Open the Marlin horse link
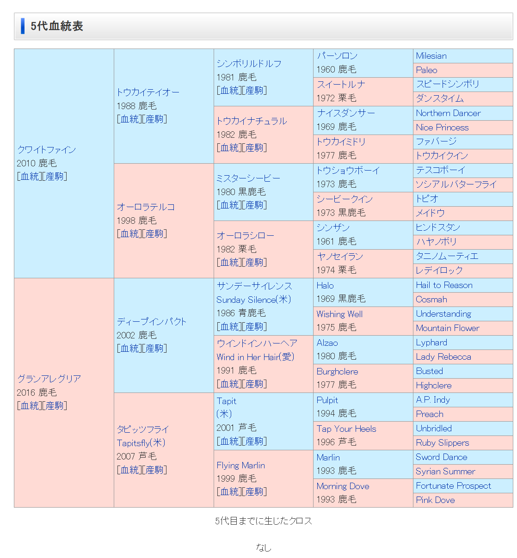The width and height of the screenshot is (517, 558). [x=328, y=457]
